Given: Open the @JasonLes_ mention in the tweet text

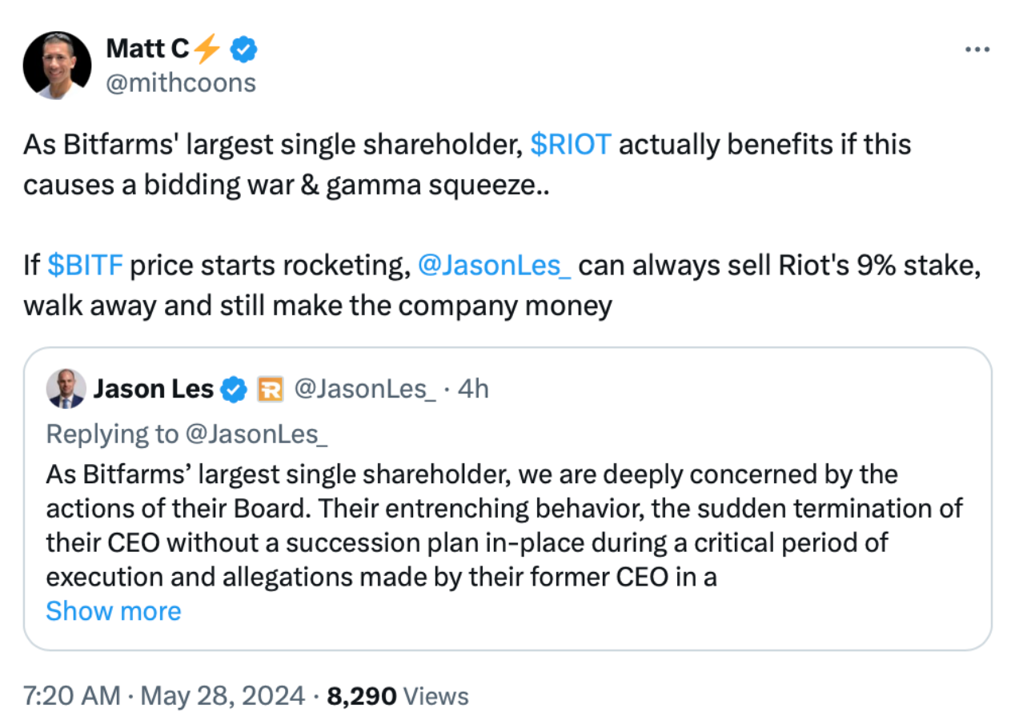Looking at the screenshot, I should (x=495, y=265).
